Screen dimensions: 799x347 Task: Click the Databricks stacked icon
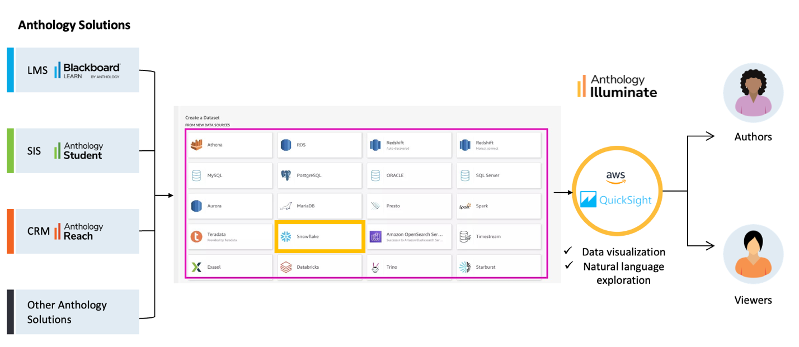(286, 267)
